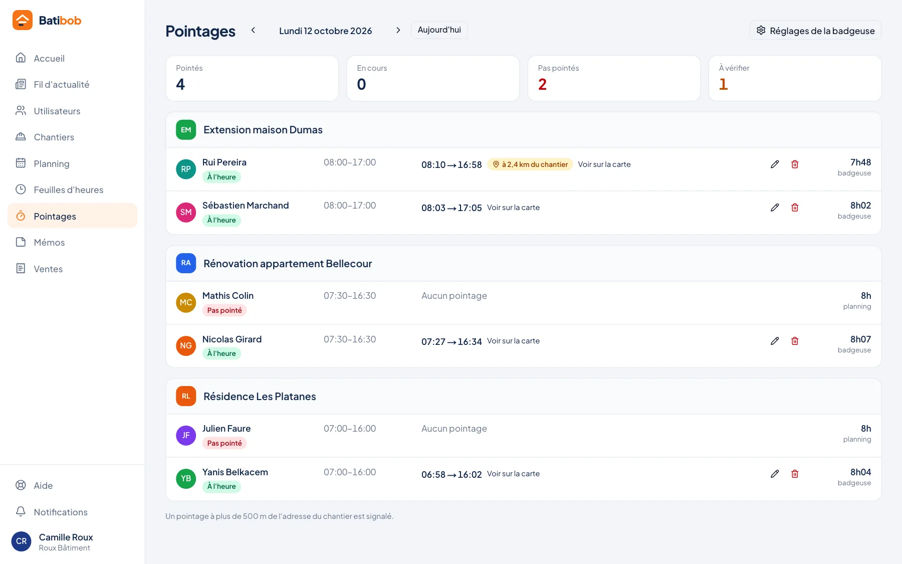Select Pointages in the sidebar
902x564 pixels.
(x=73, y=216)
